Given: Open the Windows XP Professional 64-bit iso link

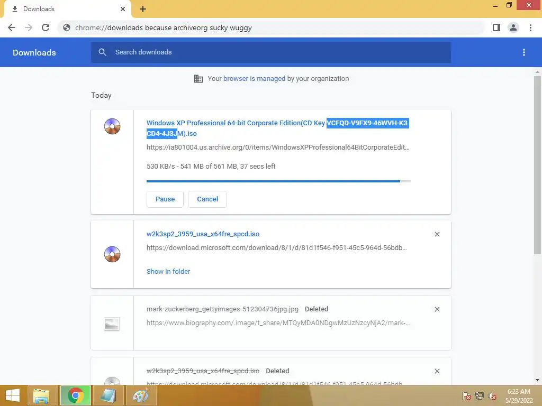Looking at the screenshot, I should 277,128.
